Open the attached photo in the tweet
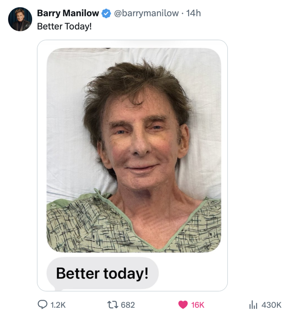The height and width of the screenshot is (317, 296). click(134, 149)
